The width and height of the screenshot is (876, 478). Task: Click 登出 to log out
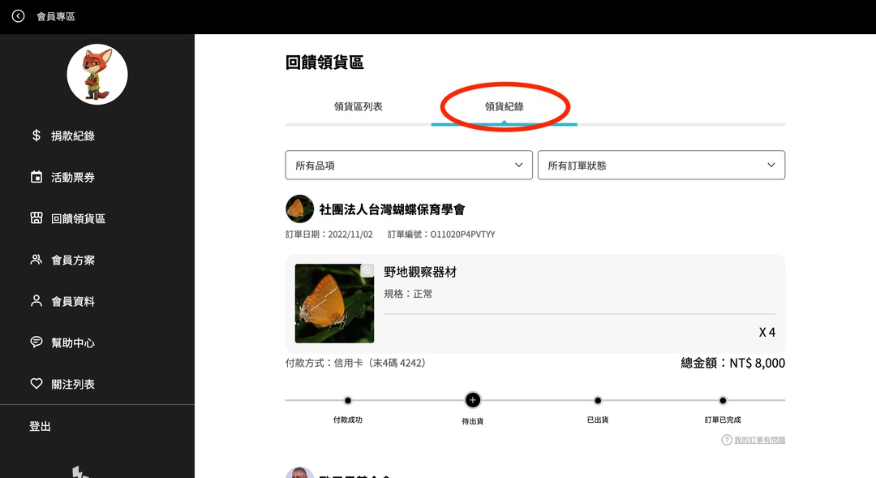coord(41,426)
